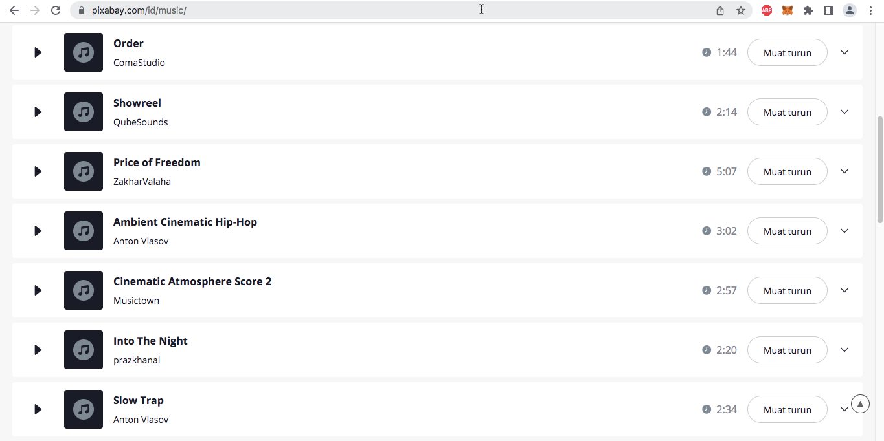884x441 pixels.
Task: Click the 2:57 duration text
Action: click(727, 290)
